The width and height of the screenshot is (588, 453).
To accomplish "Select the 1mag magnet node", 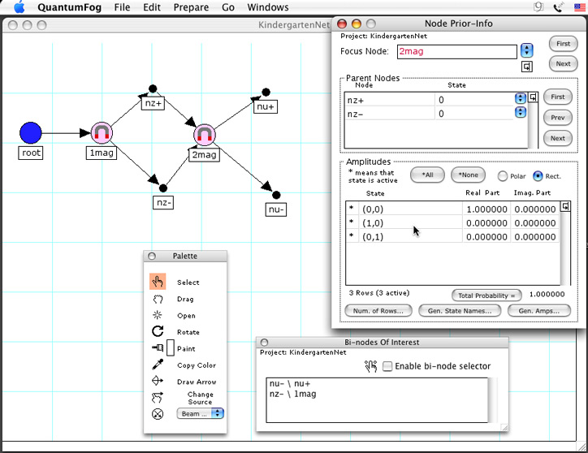I will (102, 133).
